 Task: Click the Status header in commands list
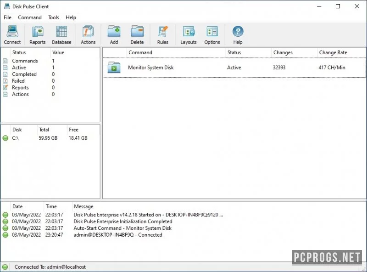[248, 52]
